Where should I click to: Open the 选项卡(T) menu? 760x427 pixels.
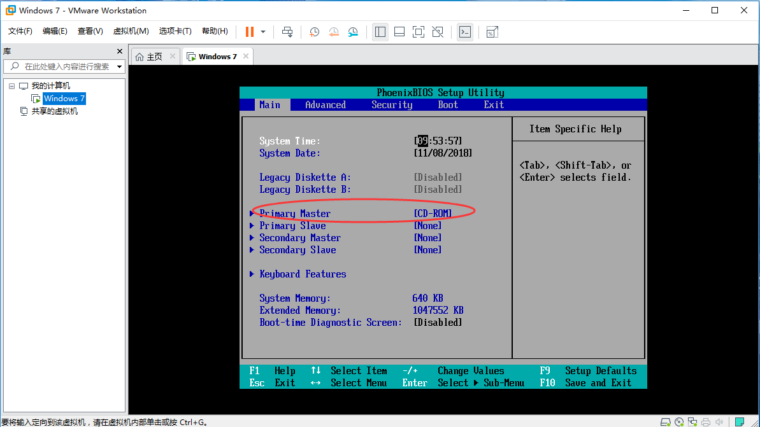pos(175,31)
